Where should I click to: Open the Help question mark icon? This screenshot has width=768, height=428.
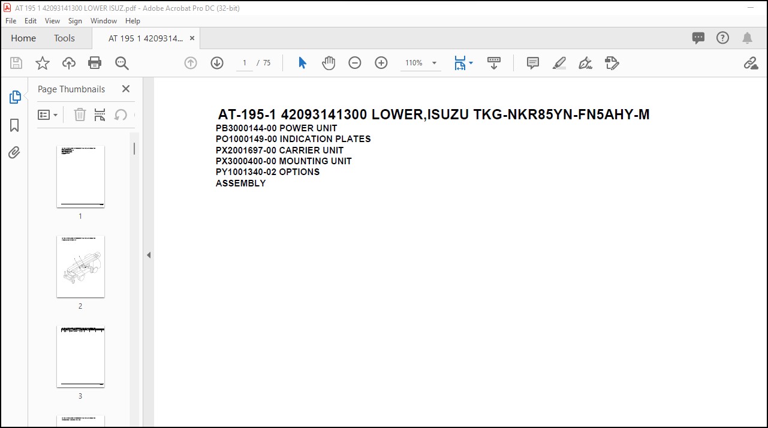coord(723,38)
